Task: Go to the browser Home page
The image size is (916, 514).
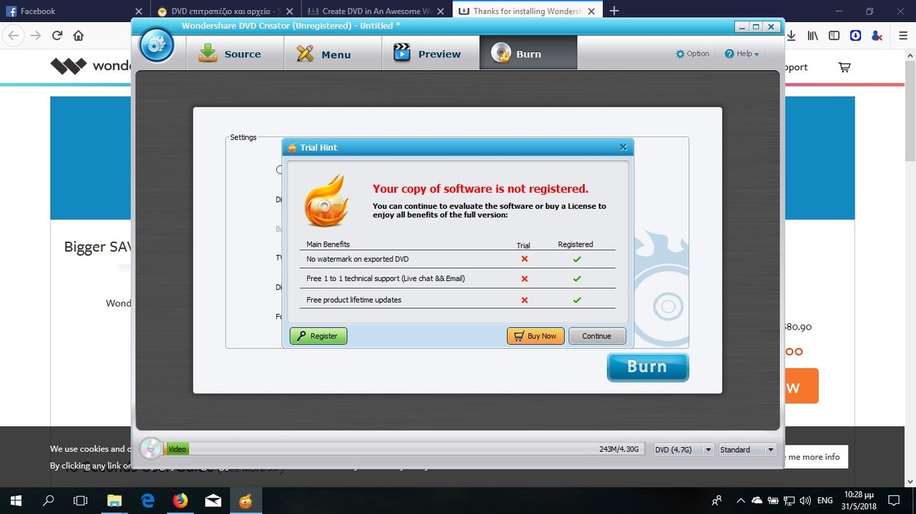Action: pyautogui.click(x=79, y=36)
